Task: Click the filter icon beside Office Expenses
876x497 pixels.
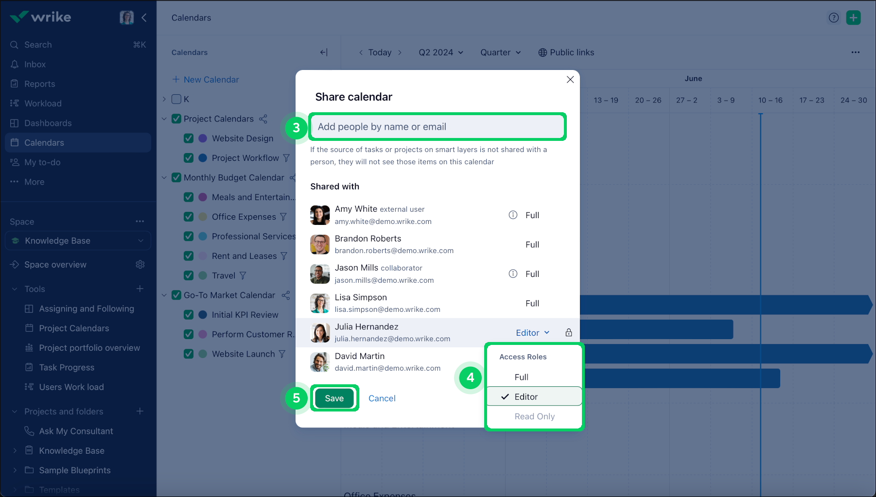Action: click(283, 217)
